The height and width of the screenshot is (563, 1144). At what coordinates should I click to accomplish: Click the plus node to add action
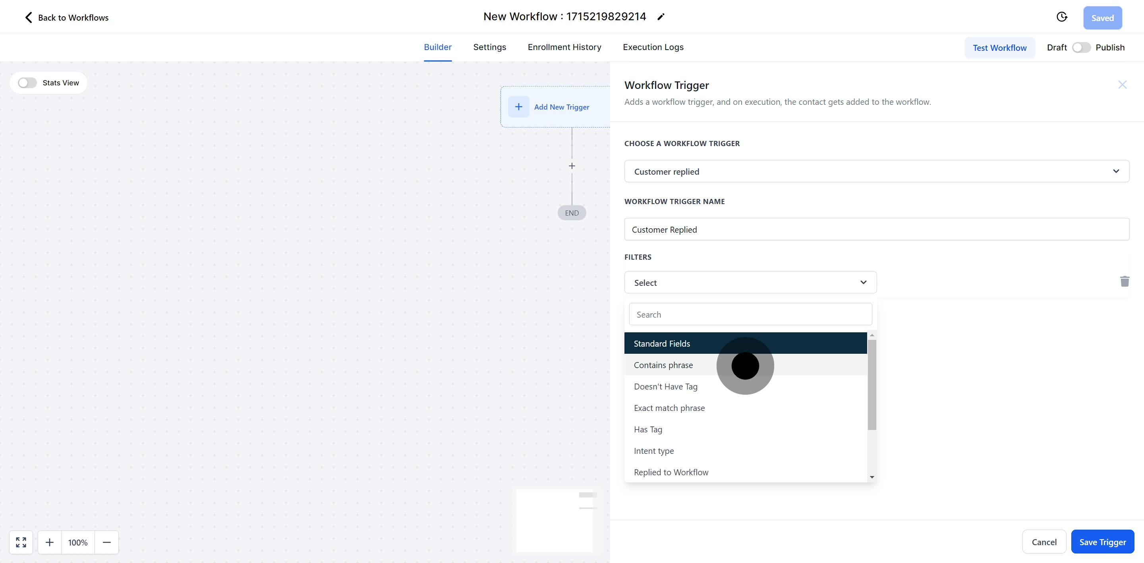[572, 166]
